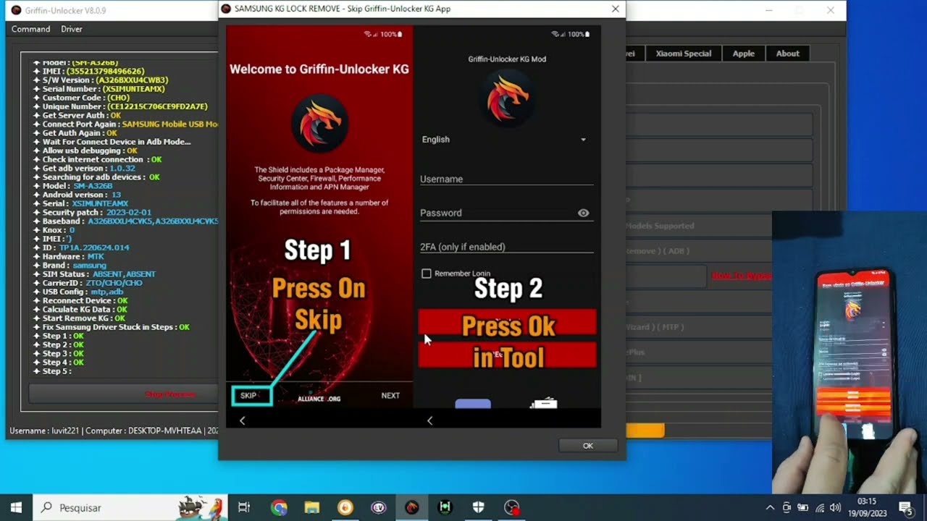Screen dimensions: 927x521
Task: Open the green H app on taskbar
Action: coord(445,507)
